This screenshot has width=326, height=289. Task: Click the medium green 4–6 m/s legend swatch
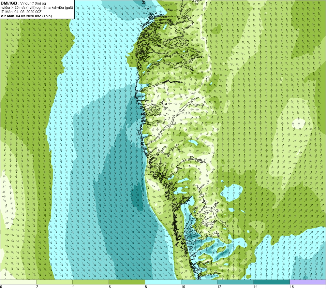tap(90, 282)
